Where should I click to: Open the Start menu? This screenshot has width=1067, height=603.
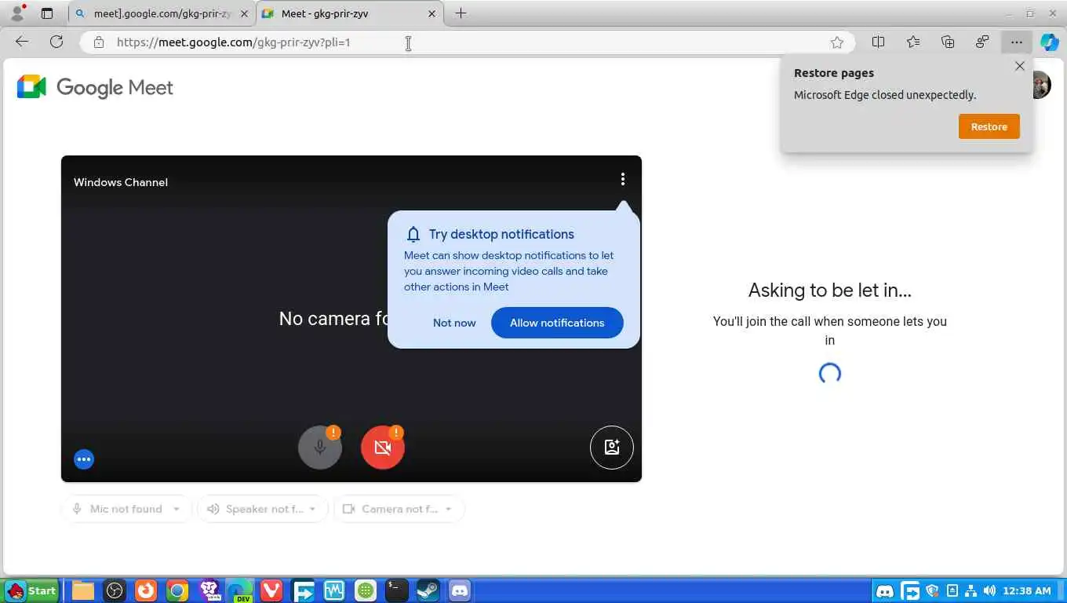point(31,590)
